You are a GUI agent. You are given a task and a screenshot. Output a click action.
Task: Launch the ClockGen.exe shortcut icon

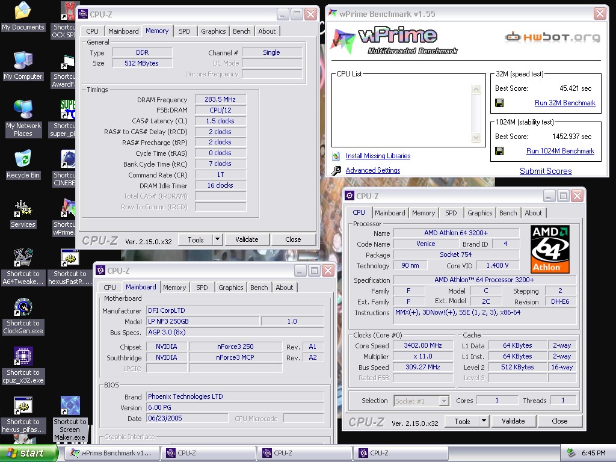point(23,307)
